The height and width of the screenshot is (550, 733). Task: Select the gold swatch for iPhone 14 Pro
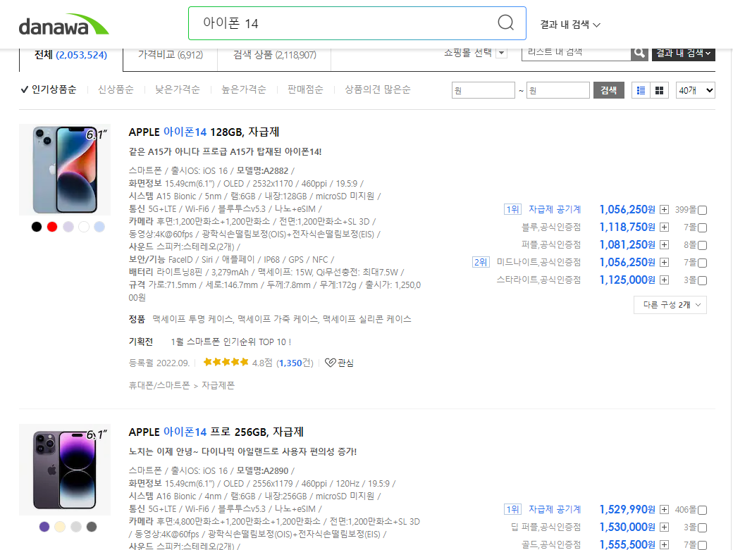tap(60, 527)
